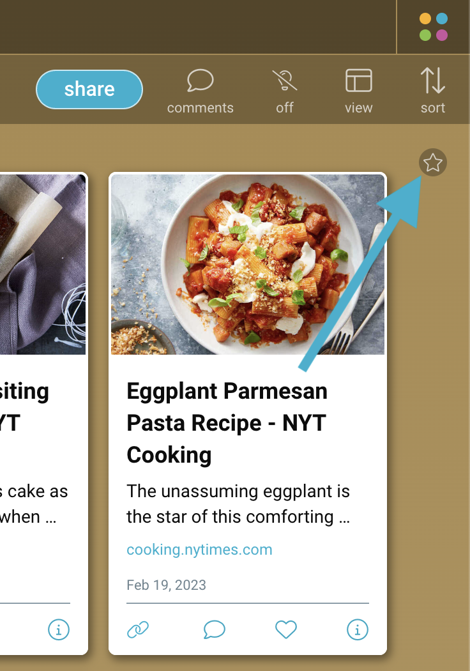Show info for the Eggplant Parmesan card
Viewport: 470px width, 671px height.
(358, 630)
